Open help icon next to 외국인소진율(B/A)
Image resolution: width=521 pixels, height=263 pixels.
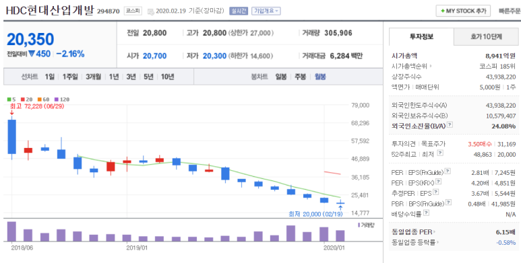coord(450,124)
